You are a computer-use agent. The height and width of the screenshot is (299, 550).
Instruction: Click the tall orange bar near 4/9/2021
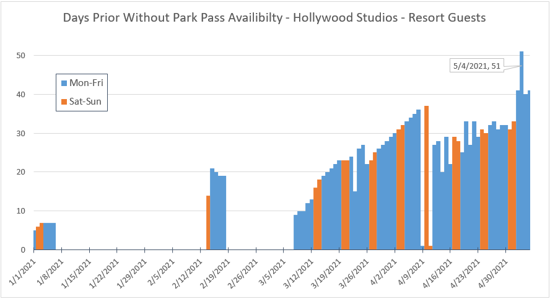click(x=426, y=178)
